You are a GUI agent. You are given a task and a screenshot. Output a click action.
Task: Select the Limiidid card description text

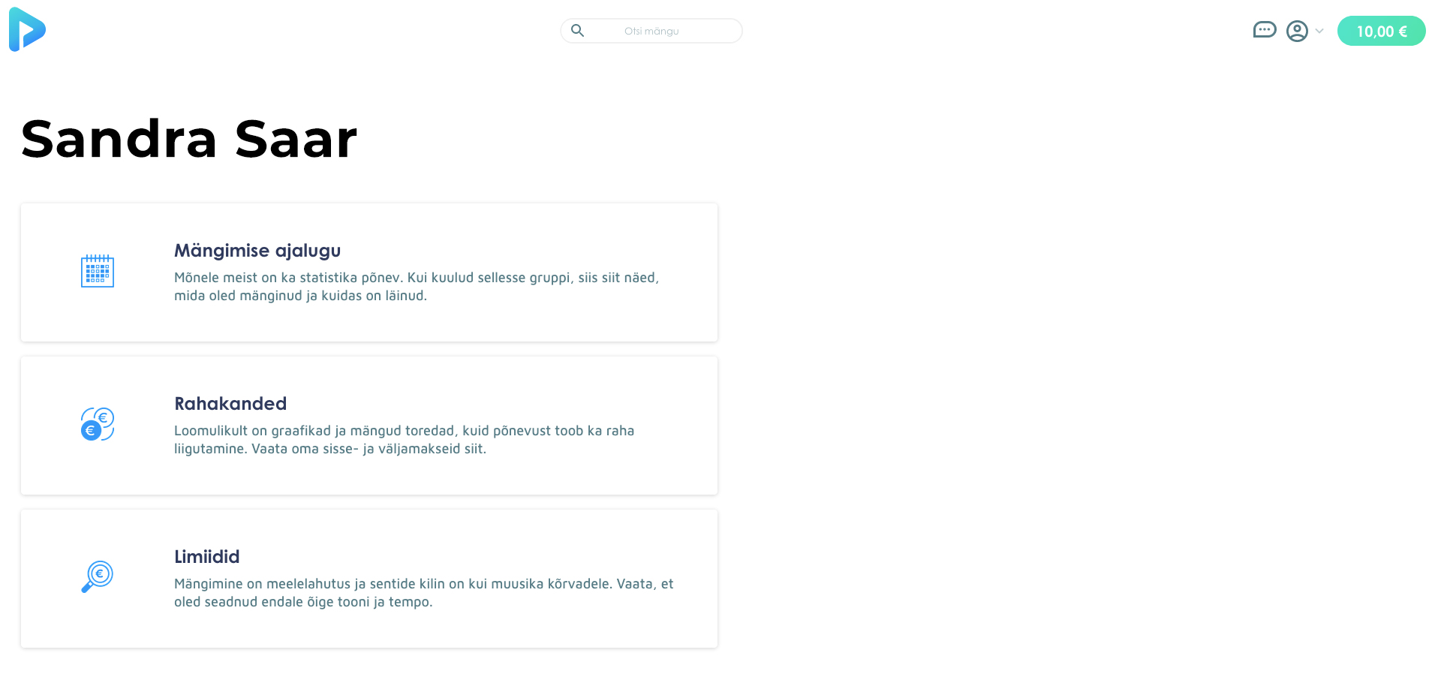pos(424,593)
